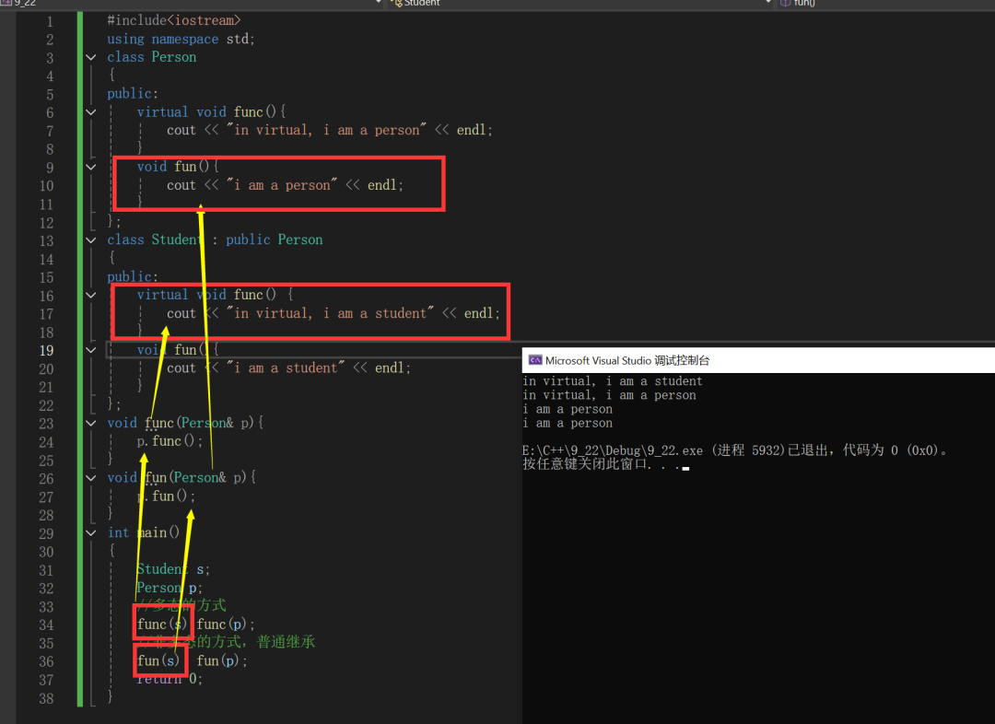The height and width of the screenshot is (724, 995).
Task: Collapse the class Student definition chevron
Action: pyautogui.click(x=90, y=240)
